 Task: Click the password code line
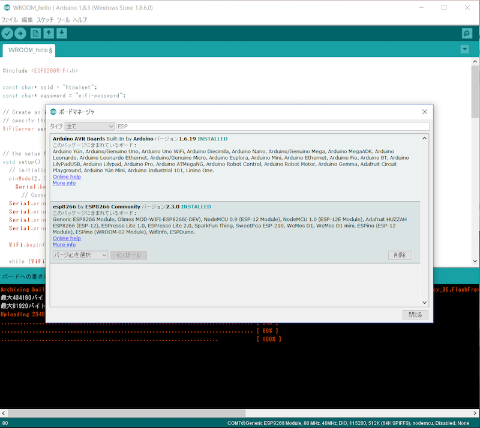point(64,95)
